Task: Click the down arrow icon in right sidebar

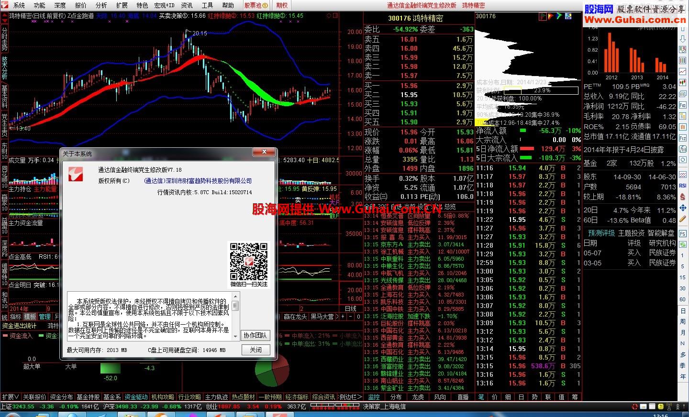Action: pos(683,39)
